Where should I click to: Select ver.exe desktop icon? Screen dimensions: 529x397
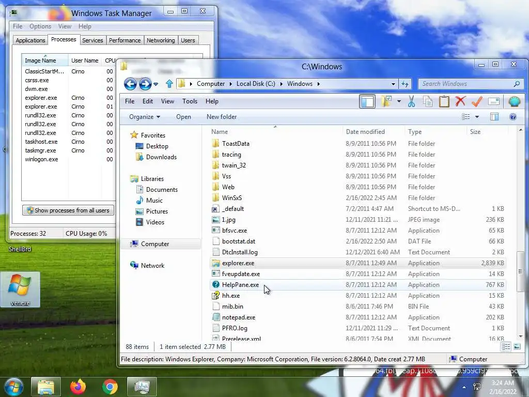tap(20, 289)
